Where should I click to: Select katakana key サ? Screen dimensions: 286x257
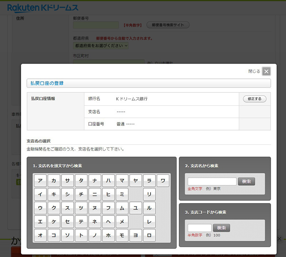pos(68,181)
